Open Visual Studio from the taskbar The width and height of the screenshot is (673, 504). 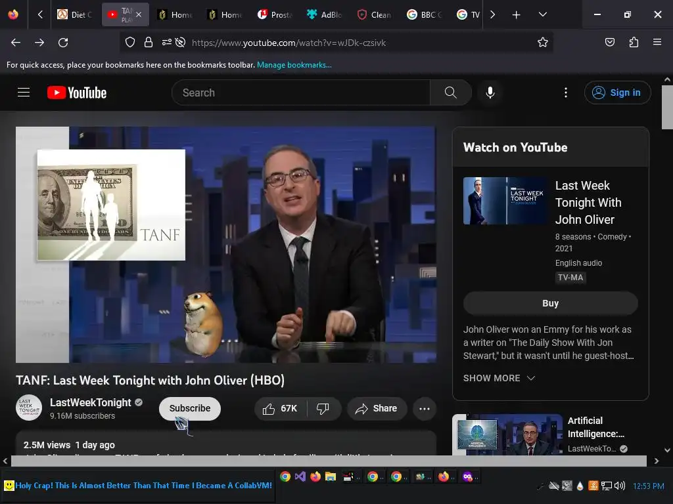coord(300,476)
